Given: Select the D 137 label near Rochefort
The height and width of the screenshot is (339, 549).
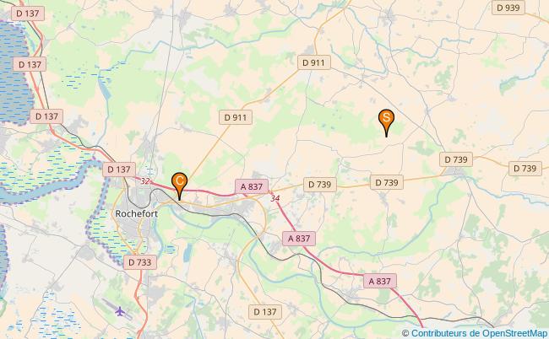Looking at the screenshot, I should [x=119, y=169].
